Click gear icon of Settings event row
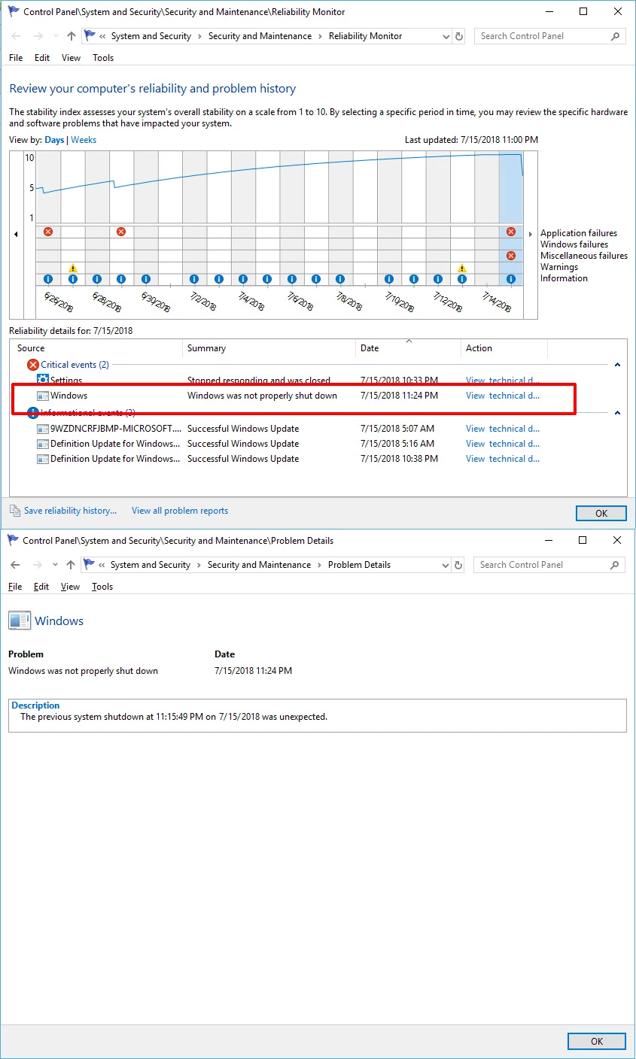This screenshot has height=1059, width=636. pyautogui.click(x=43, y=380)
